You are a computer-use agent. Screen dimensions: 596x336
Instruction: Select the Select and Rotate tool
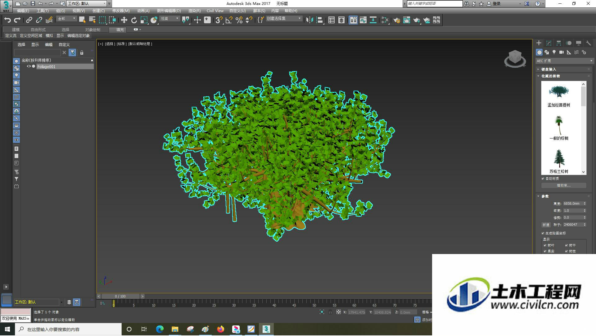134,20
